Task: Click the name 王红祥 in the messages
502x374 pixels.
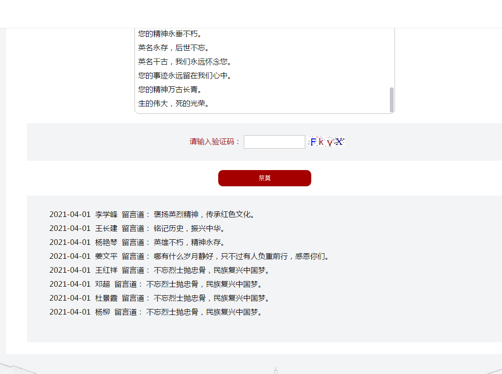Action: point(107,270)
